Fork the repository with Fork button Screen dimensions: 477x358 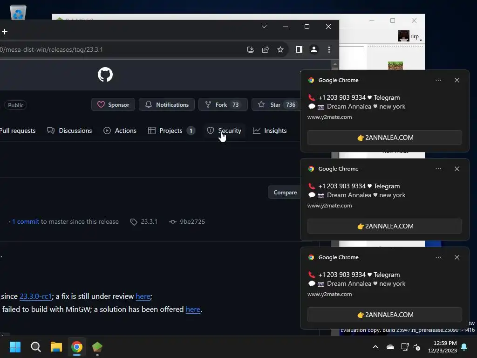223,105
